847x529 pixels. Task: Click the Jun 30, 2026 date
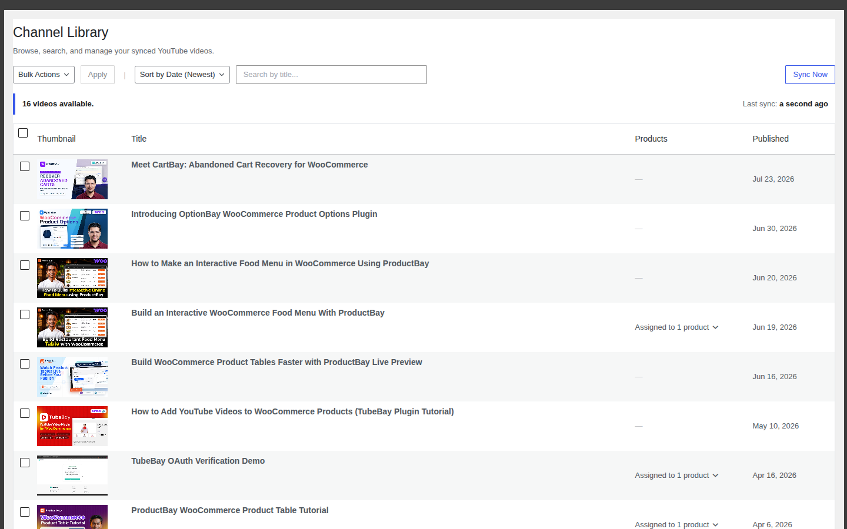click(x=775, y=229)
